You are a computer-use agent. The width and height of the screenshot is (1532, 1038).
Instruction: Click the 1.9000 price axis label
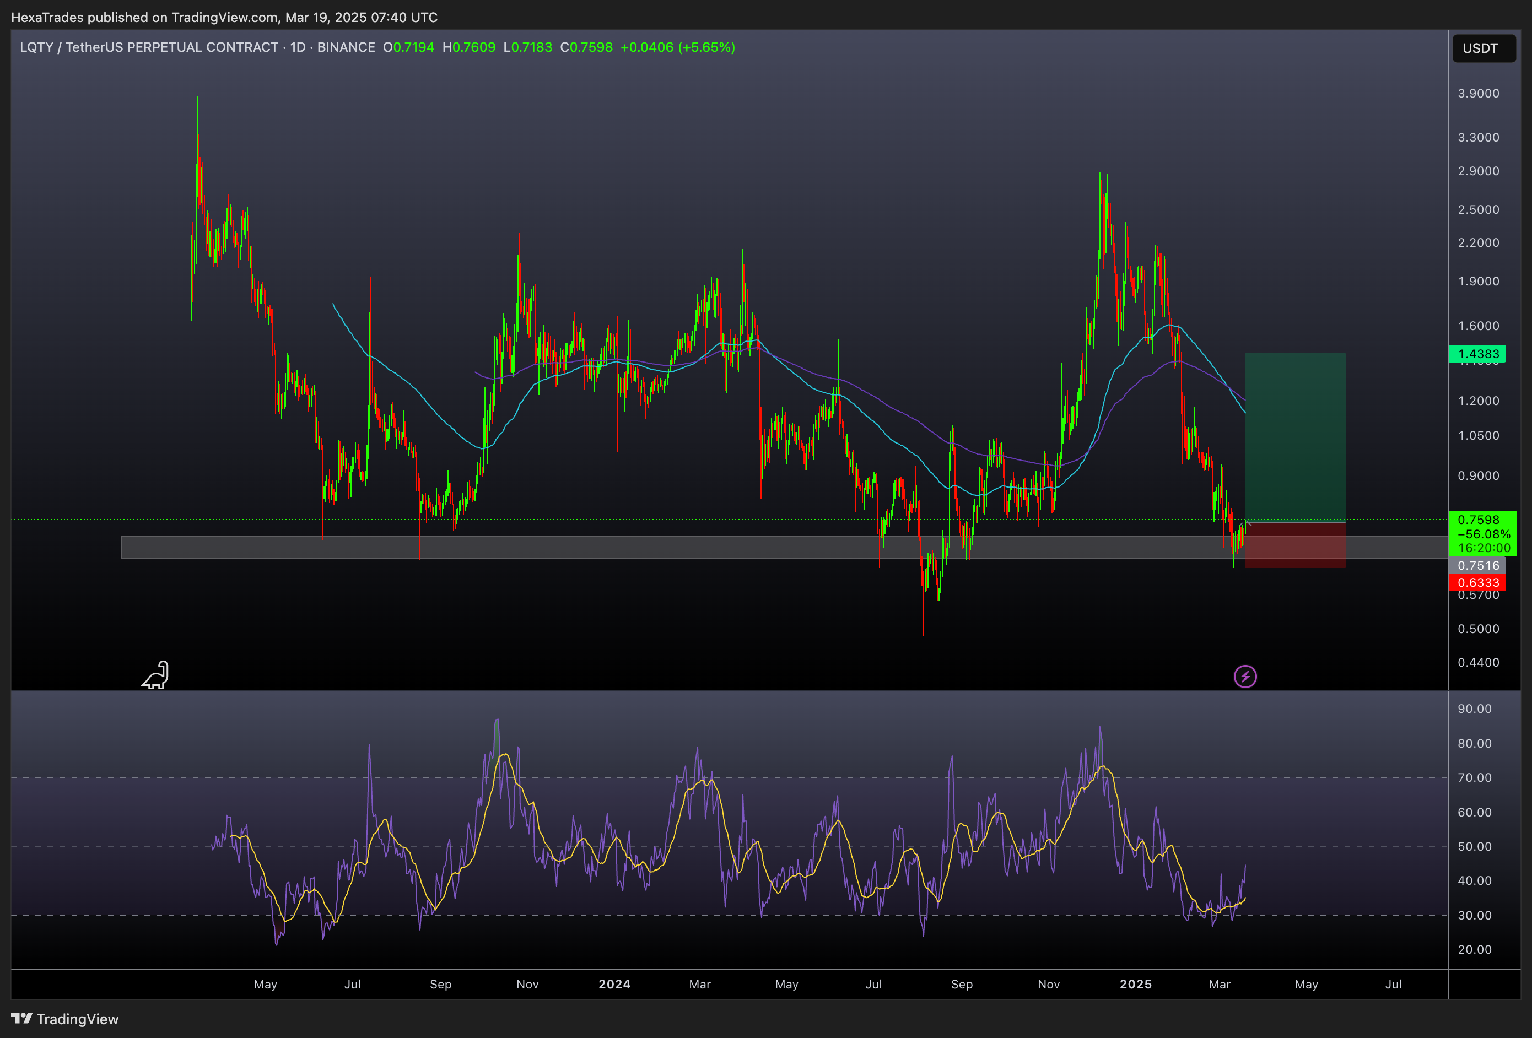tap(1478, 282)
